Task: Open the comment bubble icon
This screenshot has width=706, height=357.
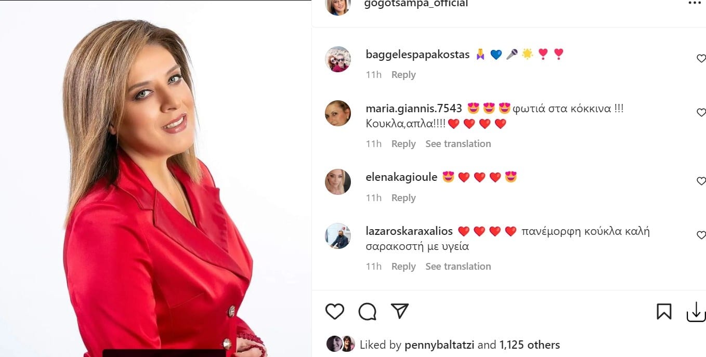Action: [367, 311]
